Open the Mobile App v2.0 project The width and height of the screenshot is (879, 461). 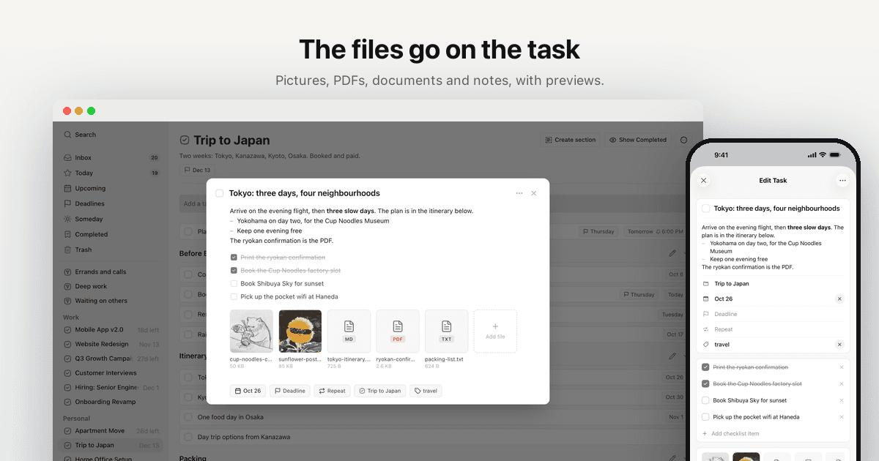click(x=111, y=329)
